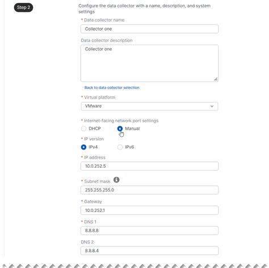Click the DNS 1 input field
This screenshot has width=269, height=268.
pos(149,231)
